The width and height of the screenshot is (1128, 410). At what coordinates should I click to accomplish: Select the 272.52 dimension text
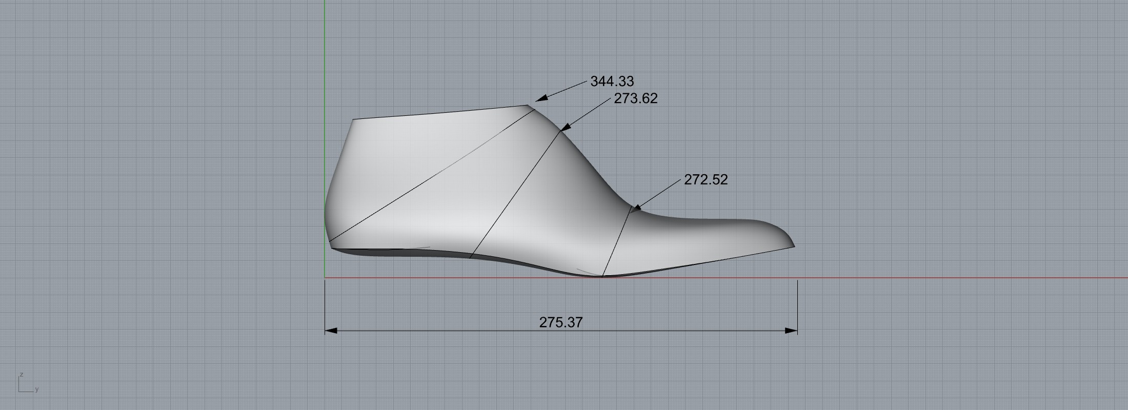coord(706,180)
